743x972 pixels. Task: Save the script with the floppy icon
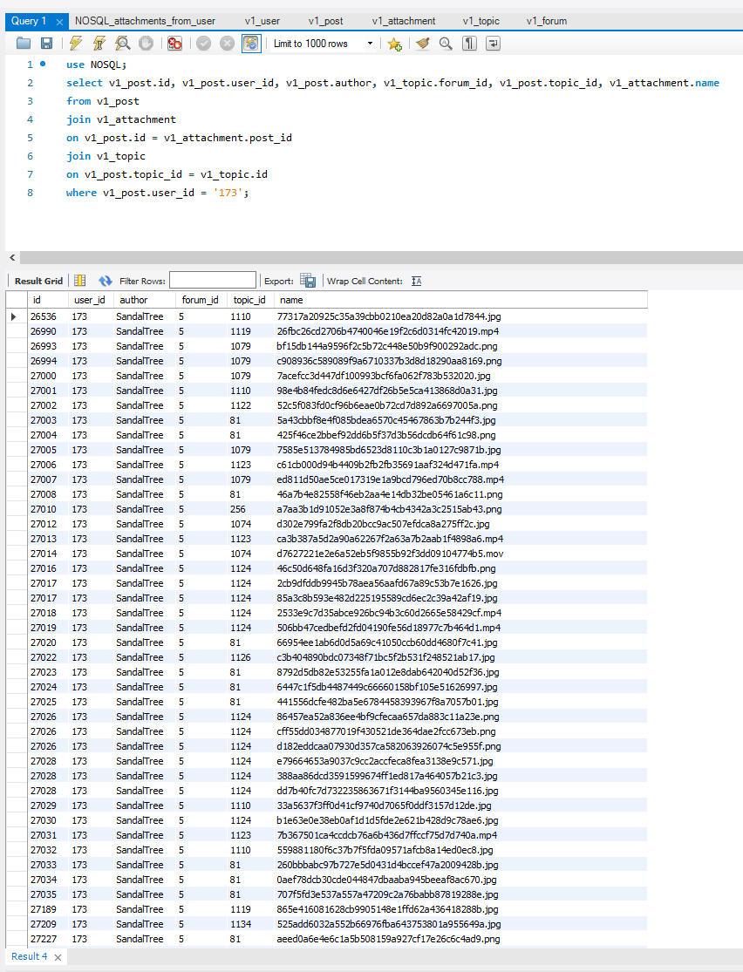click(x=46, y=44)
